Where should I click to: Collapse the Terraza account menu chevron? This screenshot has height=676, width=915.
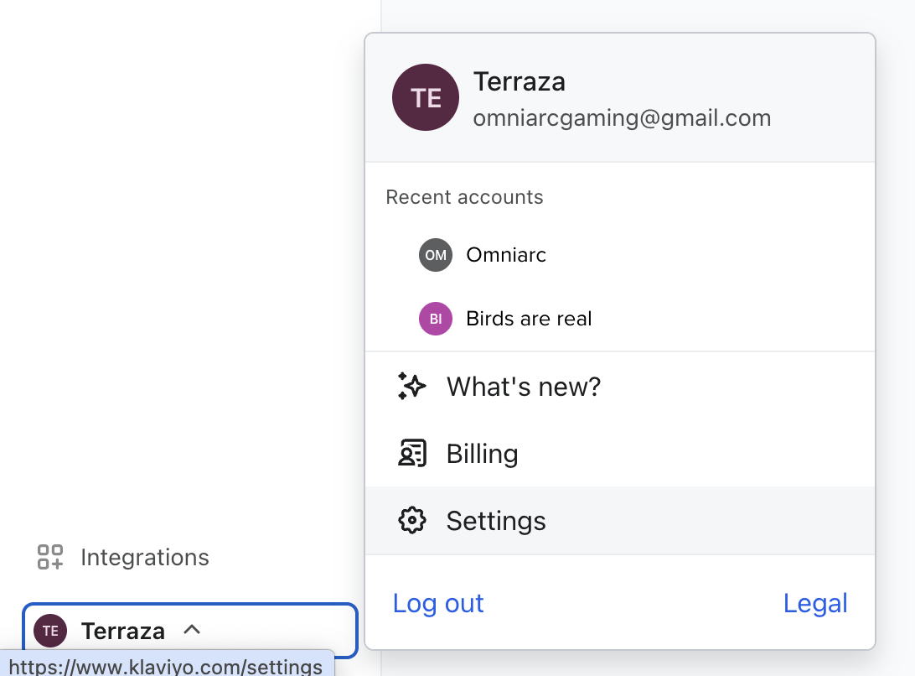(192, 629)
